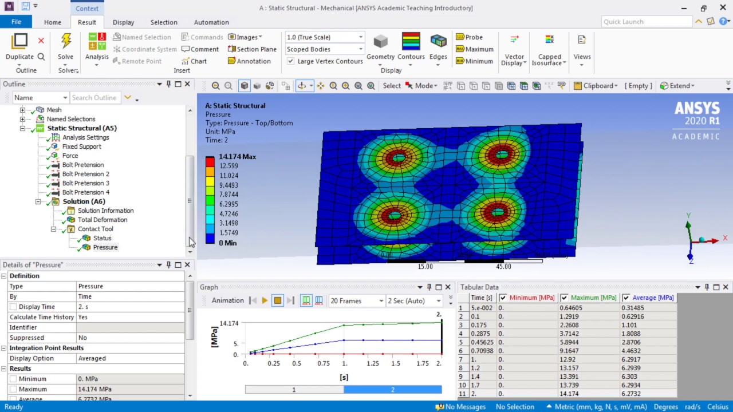This screenshot has height=412, width=733.
Task: Insert a Chart
Action: click(194, 61)
